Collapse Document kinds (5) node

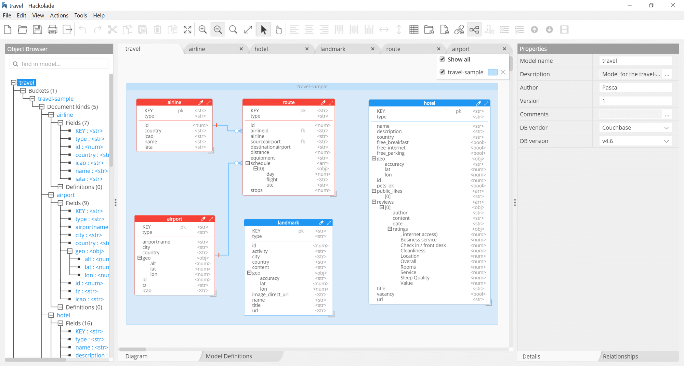coord(42,107)
